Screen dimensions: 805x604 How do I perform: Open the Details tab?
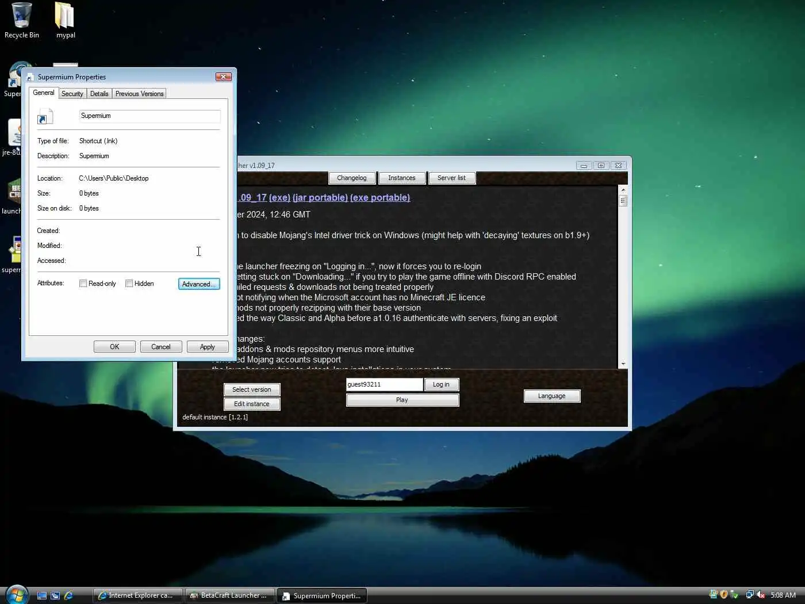point(99,94)
